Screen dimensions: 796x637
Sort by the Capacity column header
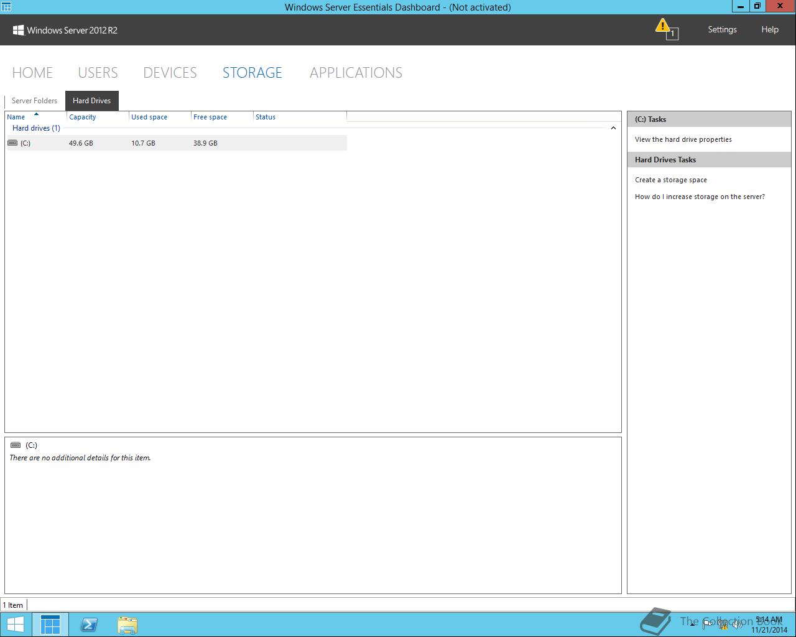98,117
